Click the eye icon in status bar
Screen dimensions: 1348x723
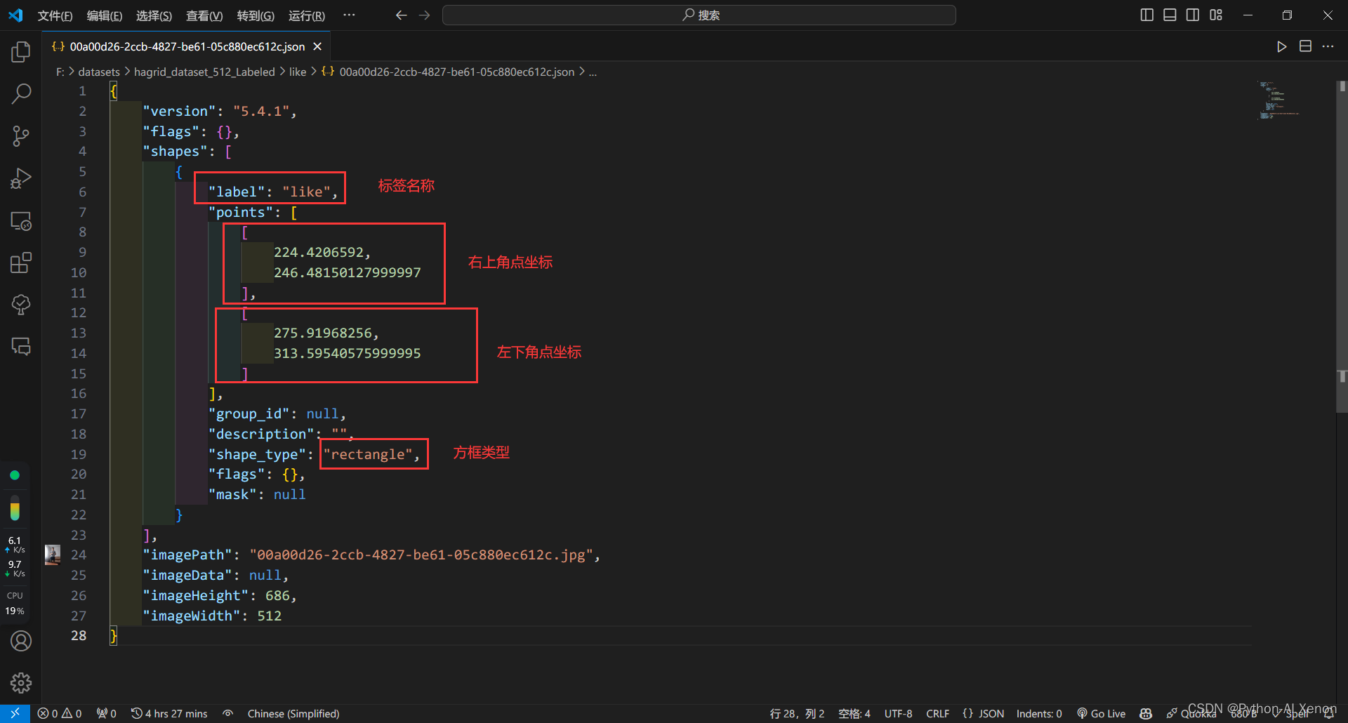tap(227, 713)
